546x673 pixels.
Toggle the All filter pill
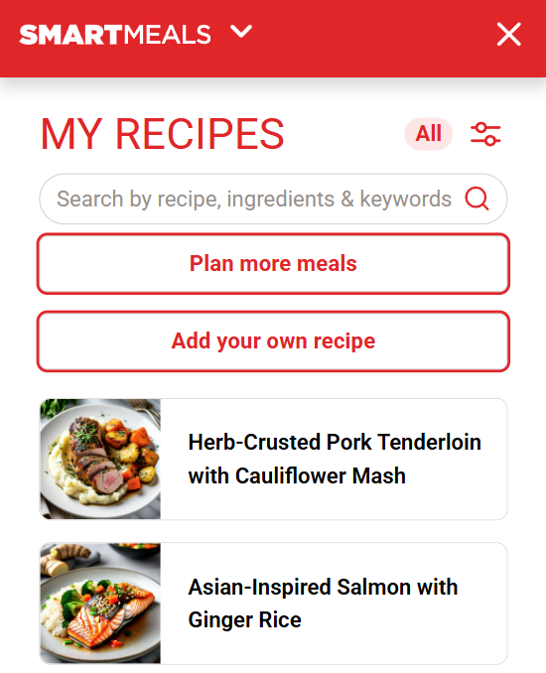click(429, 133)
